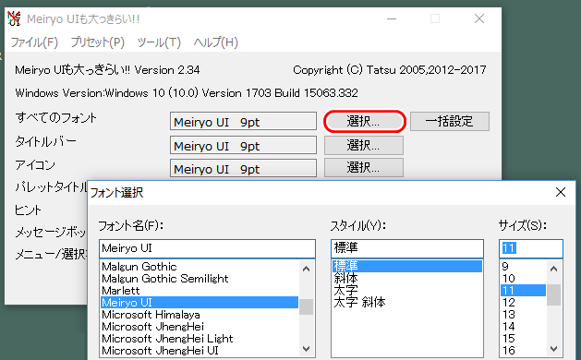Open the ファイル(F) menu
Image resolution: width=581 pixels, height=360 pixels.
point(34,42)
